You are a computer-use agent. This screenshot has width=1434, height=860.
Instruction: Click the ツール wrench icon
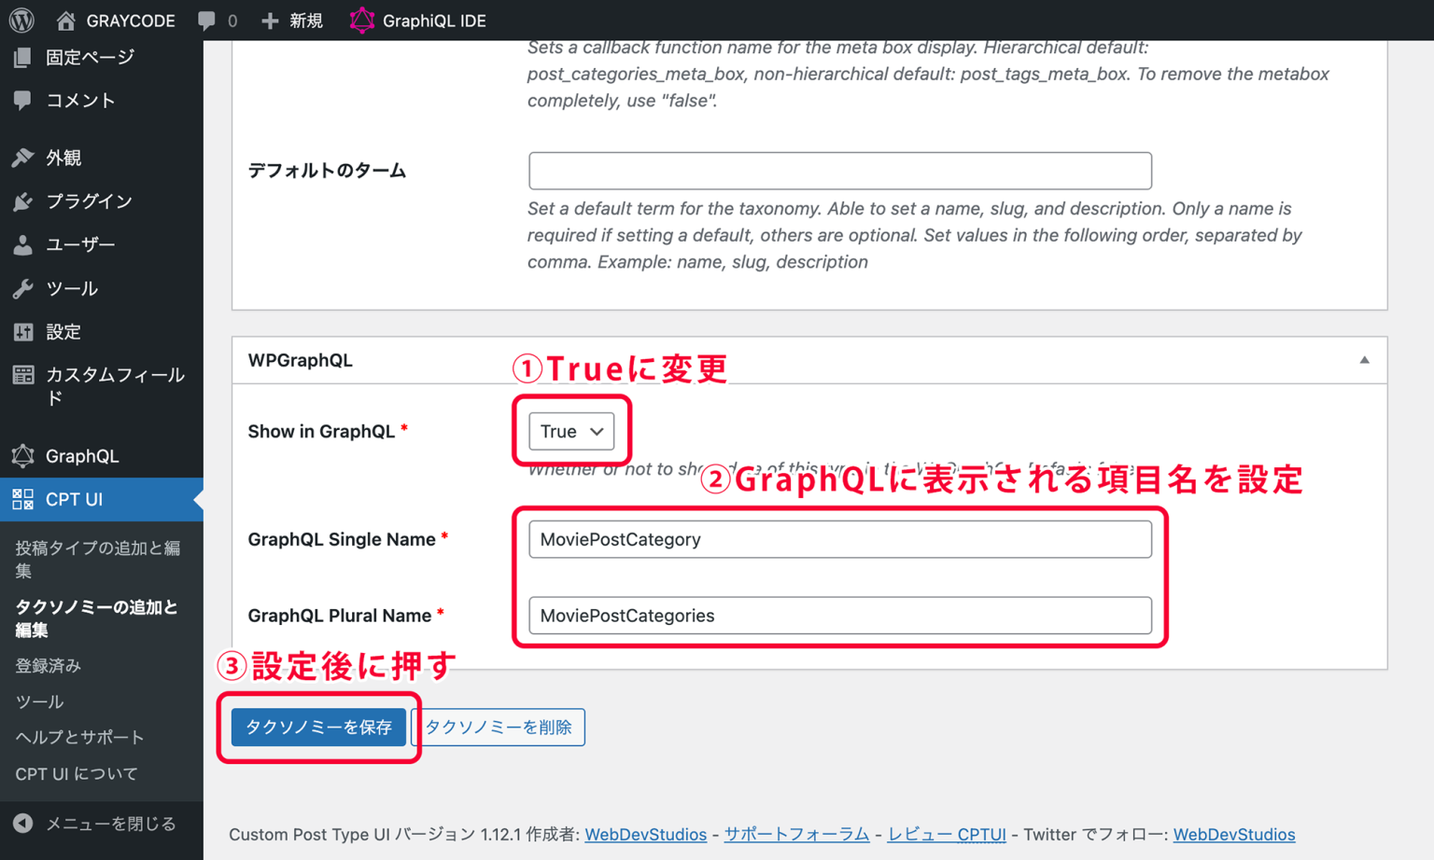pos(22,288)
